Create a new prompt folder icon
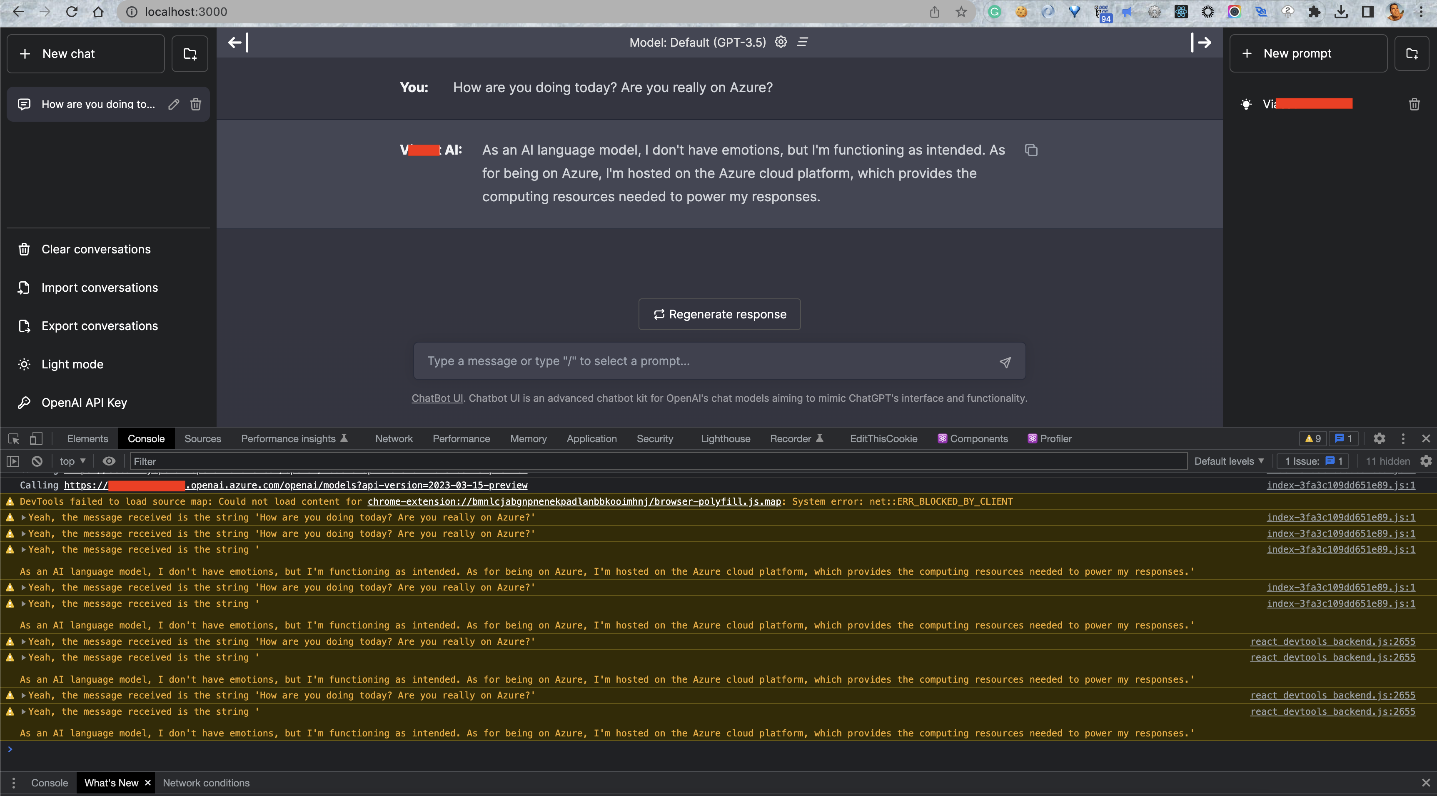The image size is (1437, 796). click(1412, 53)
